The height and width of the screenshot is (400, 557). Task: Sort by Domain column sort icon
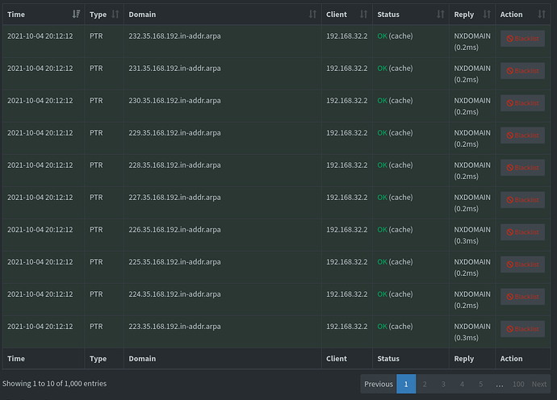click(x=312, y=15)
